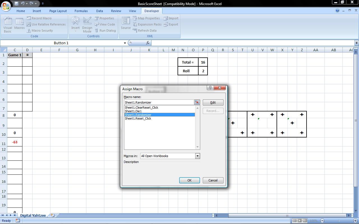Select the Digital Yahtzee sheet tab
Image resolution: width=359 pixels, height=224 pixels.
pyautogui.click(x=33, y=215)
